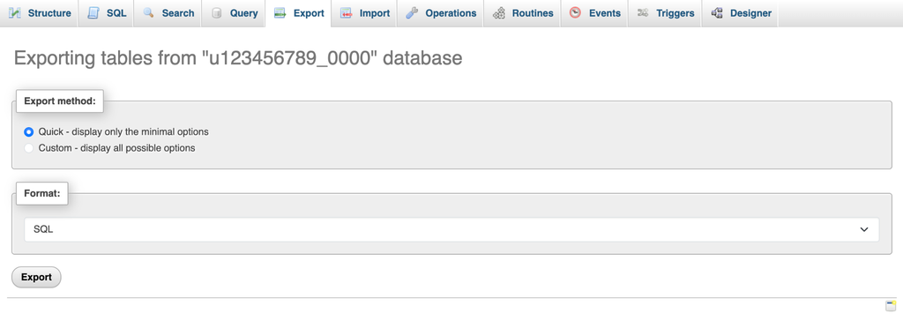
Task: Click the Triggers tab icon
Action: pyautogui.click(x=643, y=12)
